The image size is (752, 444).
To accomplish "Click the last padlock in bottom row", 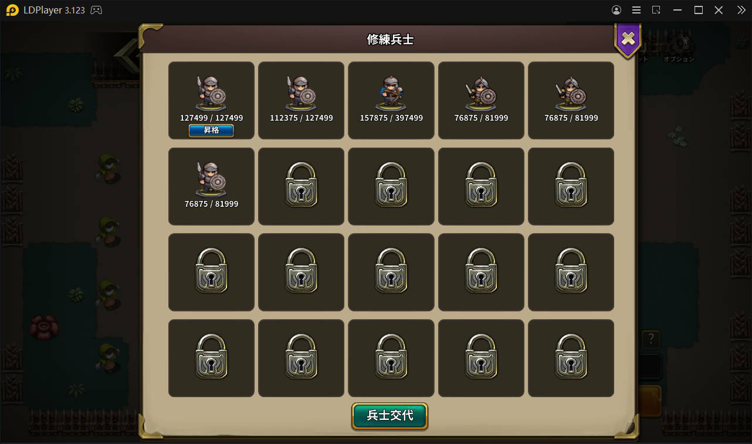I will pos(571,357).
